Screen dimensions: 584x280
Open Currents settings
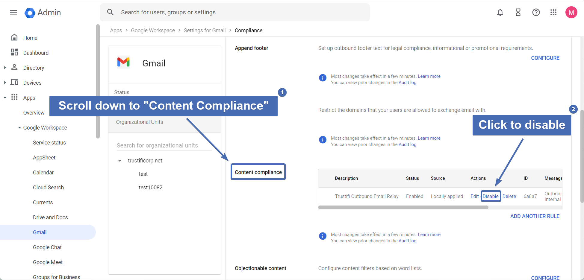pyautogui.click(x=43, y=203)
